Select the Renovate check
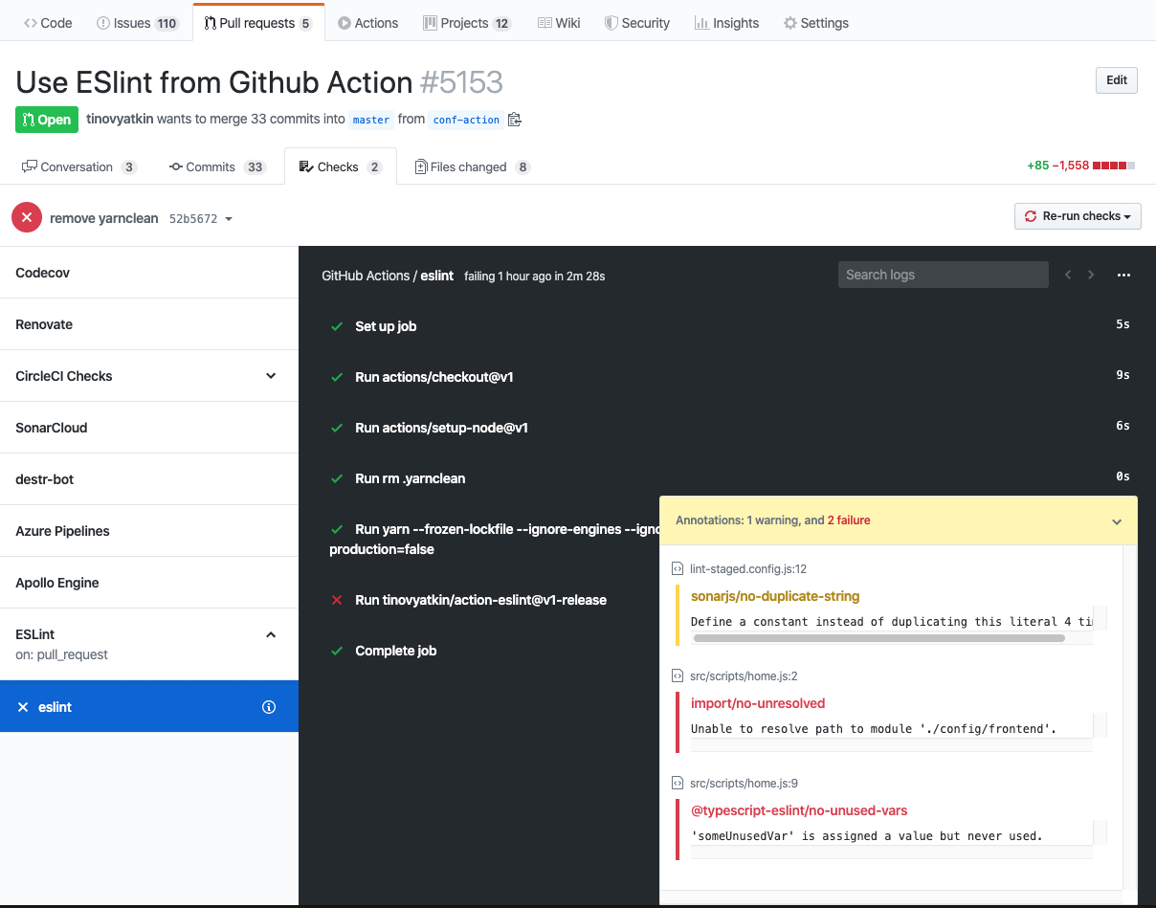Viewport: 1156px width, 908px height. coord(149,324)
